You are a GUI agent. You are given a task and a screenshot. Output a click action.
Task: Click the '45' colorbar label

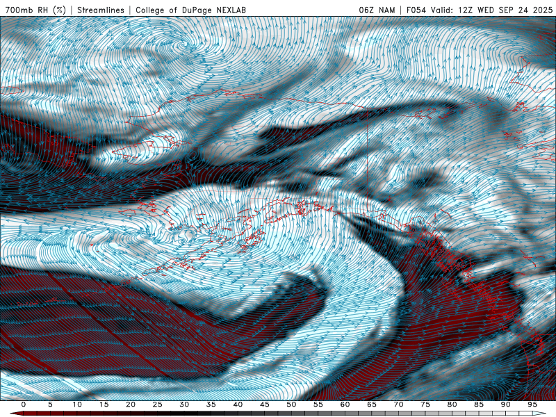click(x=265, y=404)
